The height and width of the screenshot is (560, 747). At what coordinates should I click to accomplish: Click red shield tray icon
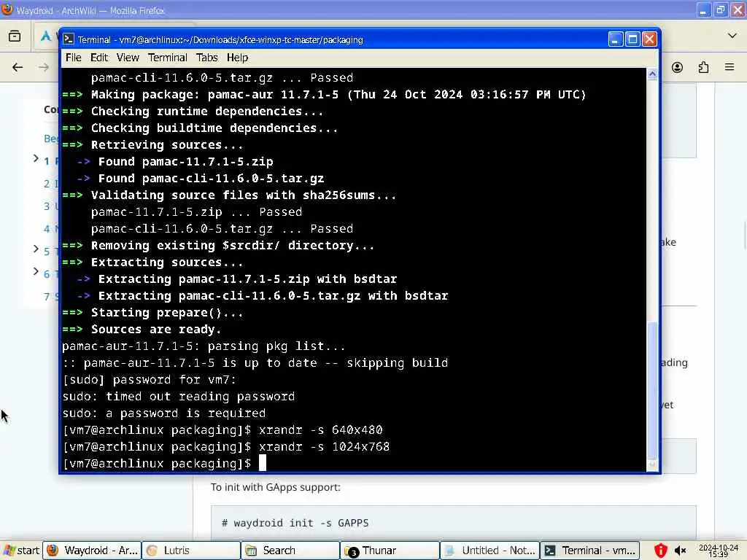(x=660, y=551)
